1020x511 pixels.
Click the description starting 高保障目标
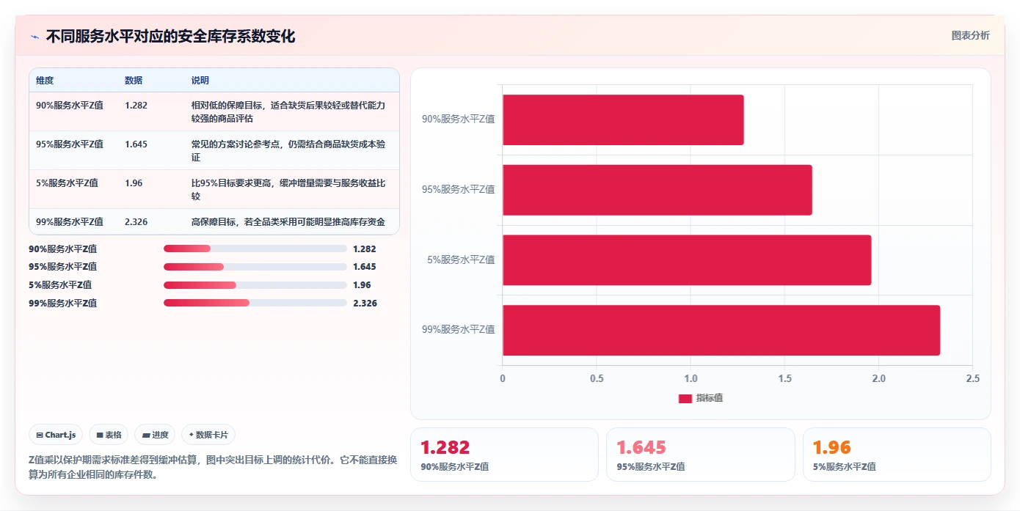coord(288,222)
